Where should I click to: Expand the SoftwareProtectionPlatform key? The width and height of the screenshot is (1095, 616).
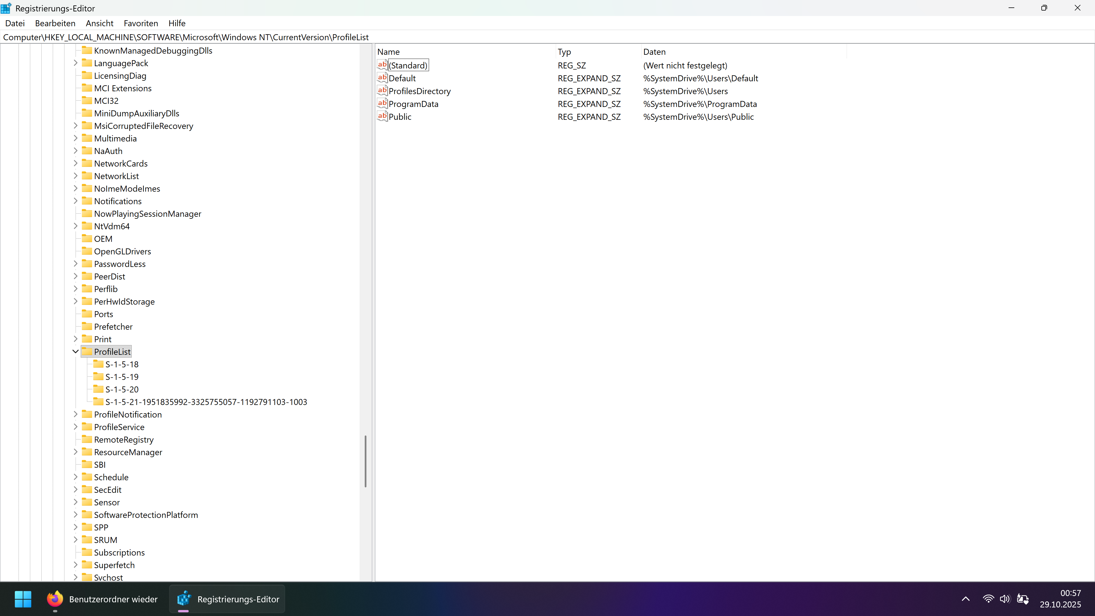click(x=76, y=514)
